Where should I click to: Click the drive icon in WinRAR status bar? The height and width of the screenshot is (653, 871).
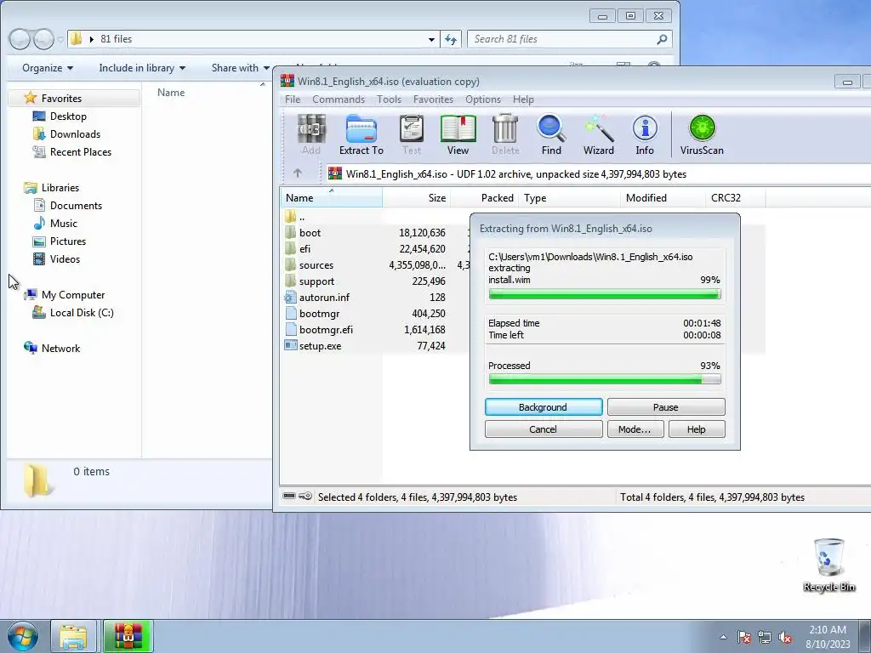(x=289, y=496)
